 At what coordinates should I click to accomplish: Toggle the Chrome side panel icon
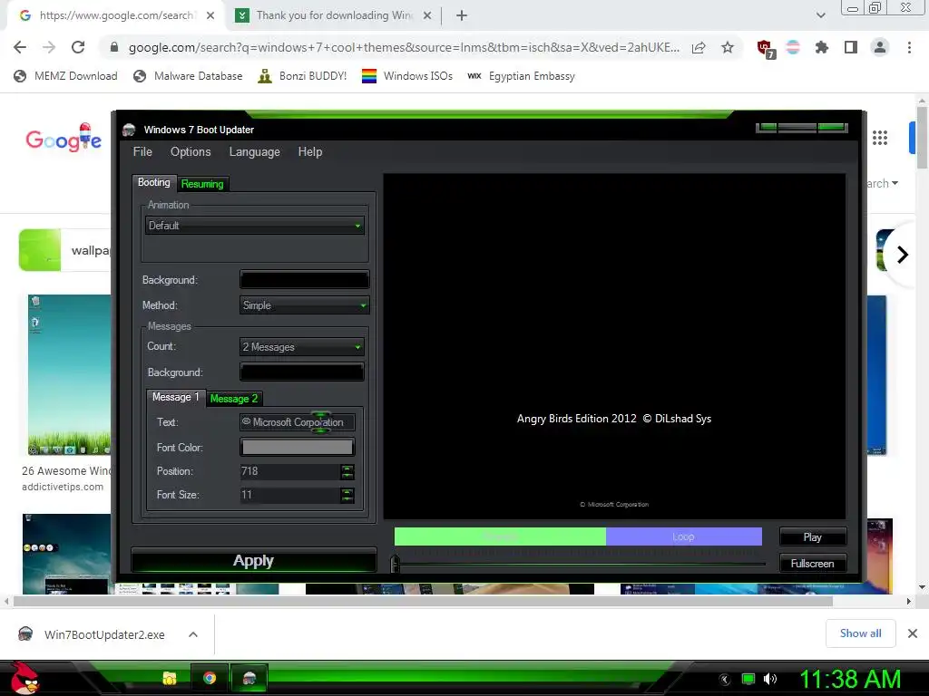851,47
